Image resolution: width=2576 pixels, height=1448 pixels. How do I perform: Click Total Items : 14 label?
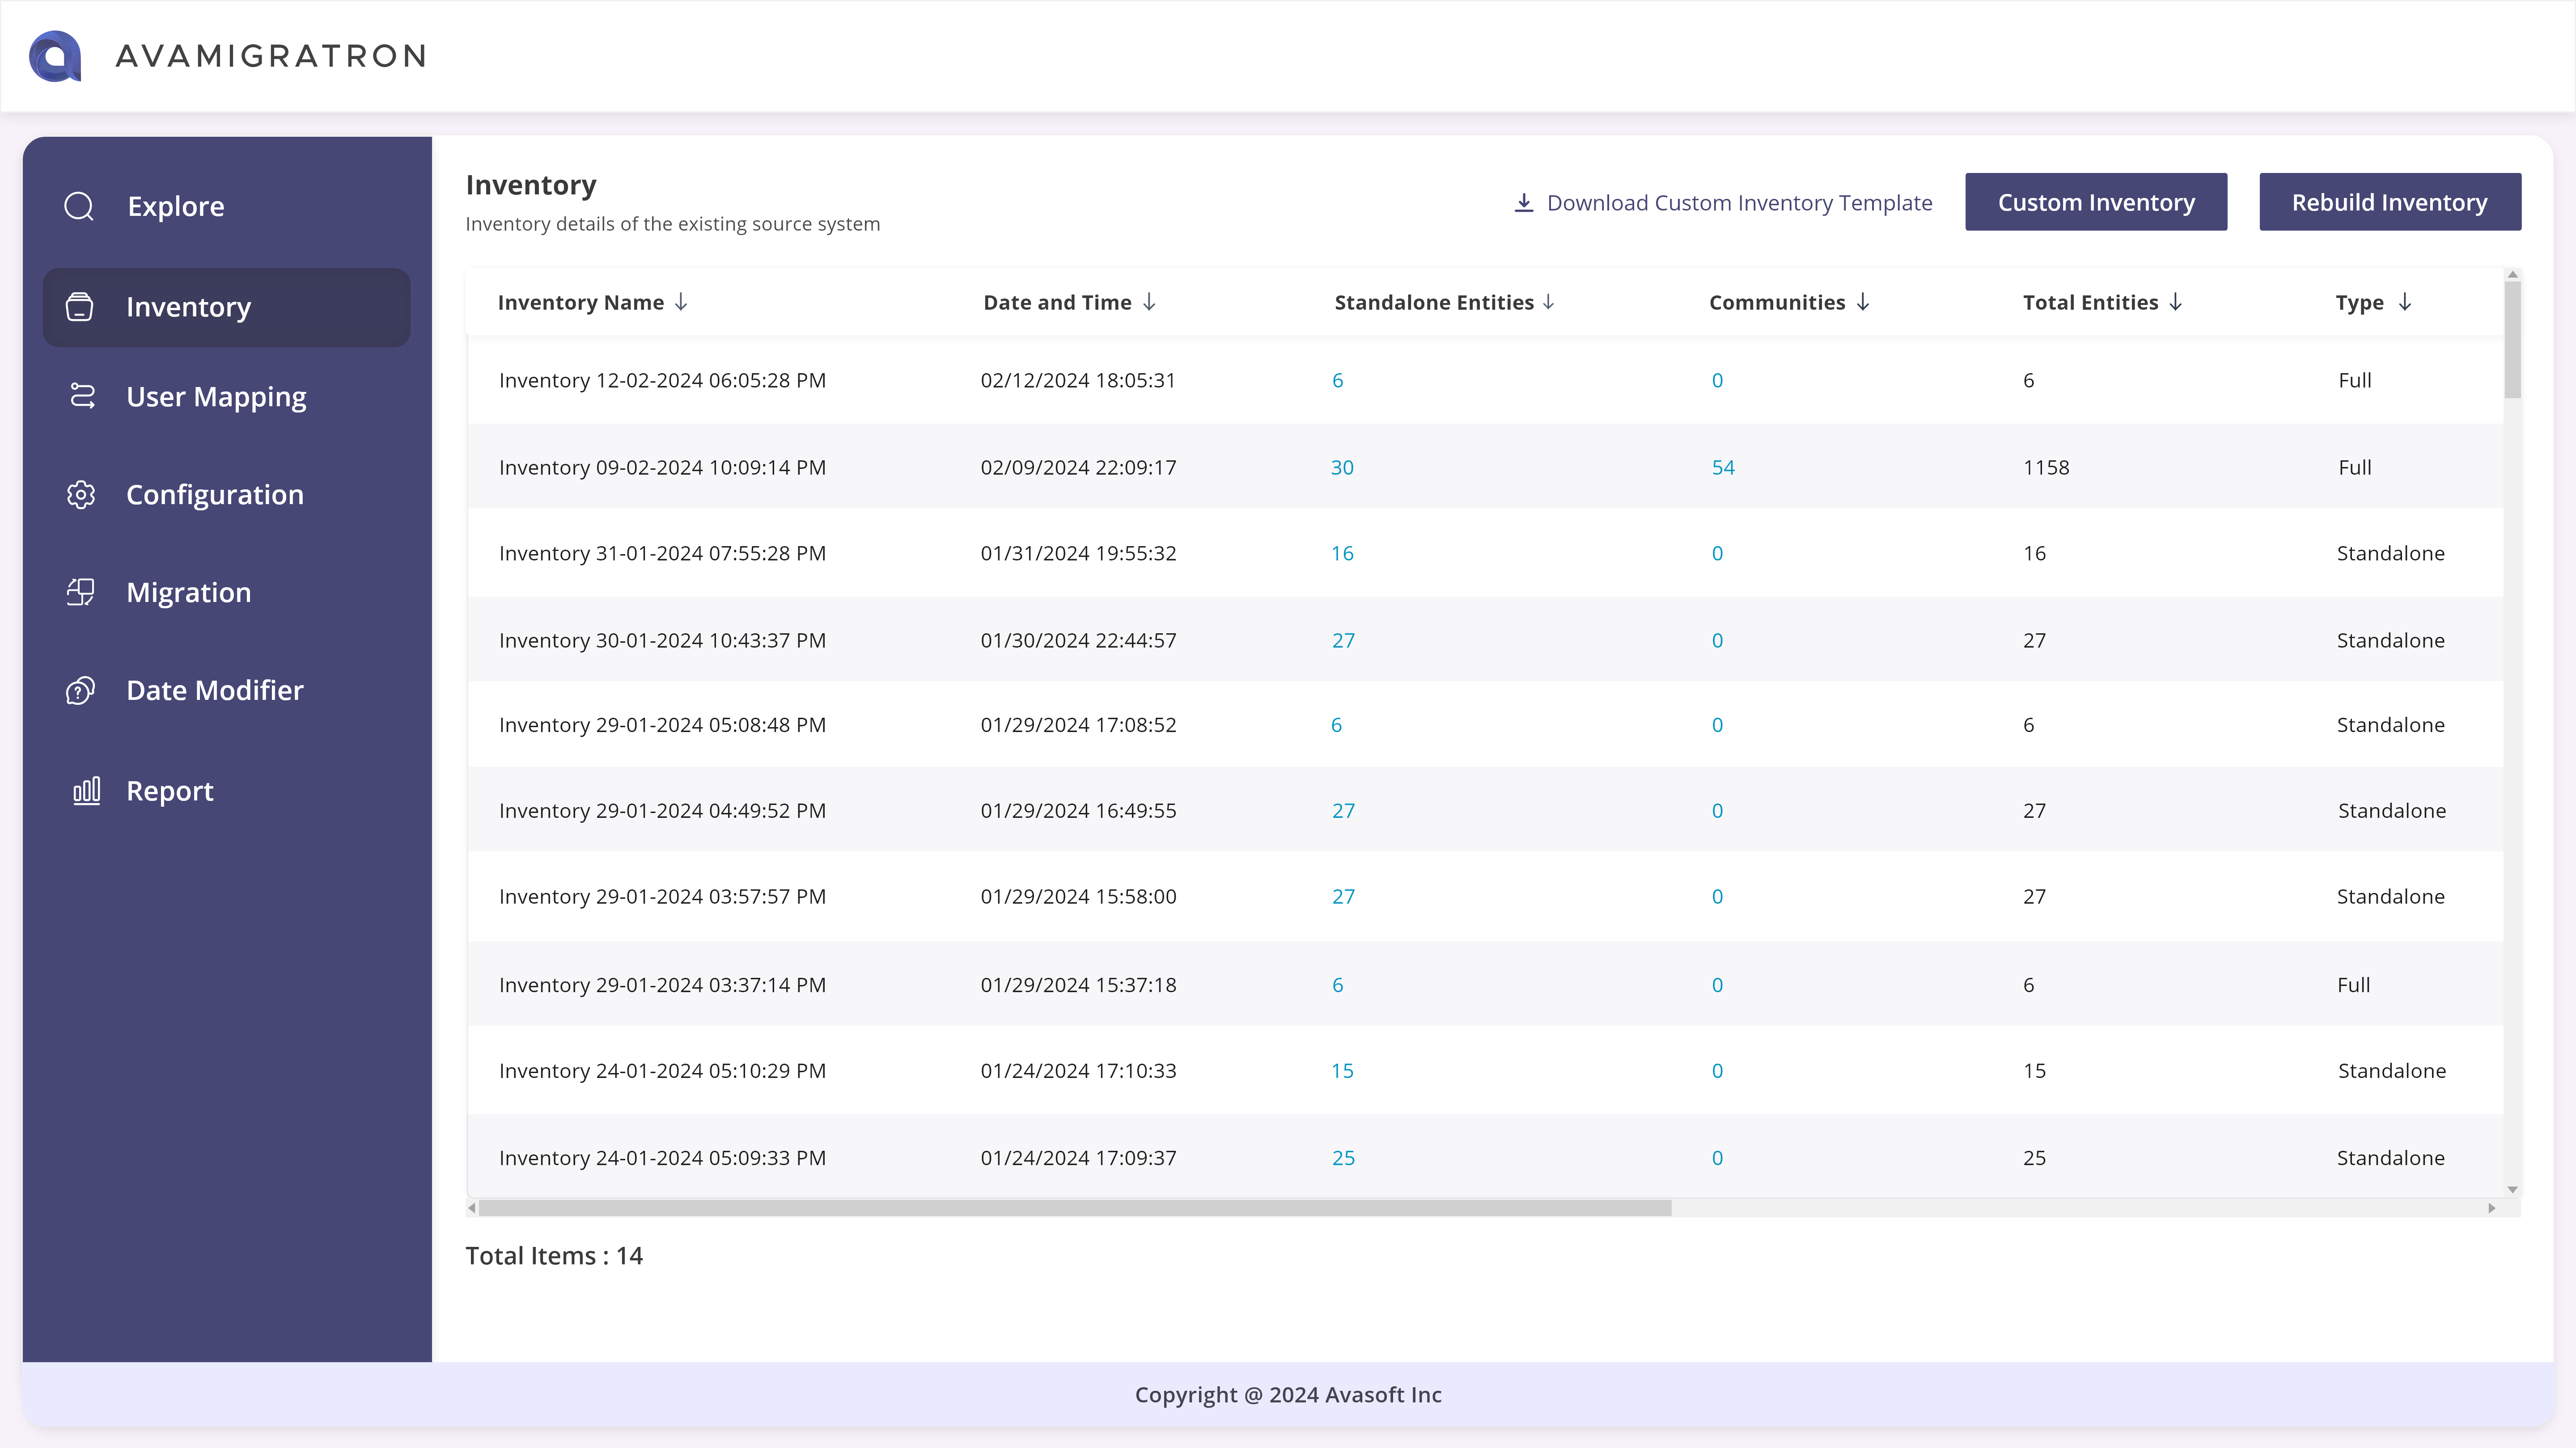coord(554,1256)
